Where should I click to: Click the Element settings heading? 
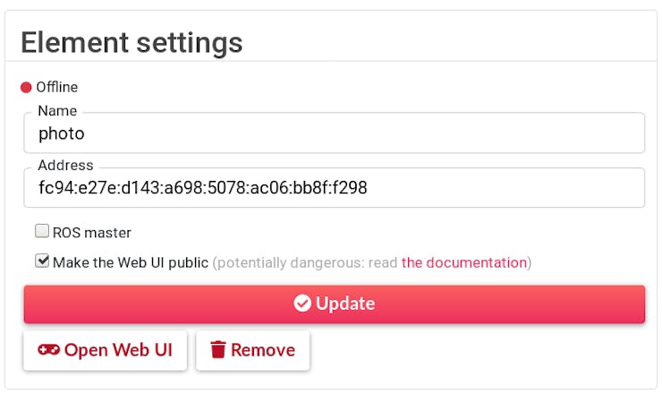pos(132,43)
